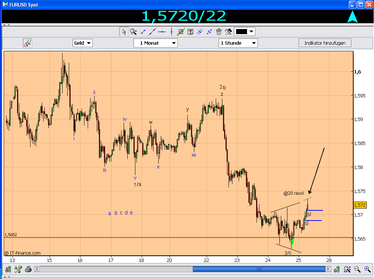Select the parallel lines channel tool
The image size is (374, 279).
tap(200, 32)
